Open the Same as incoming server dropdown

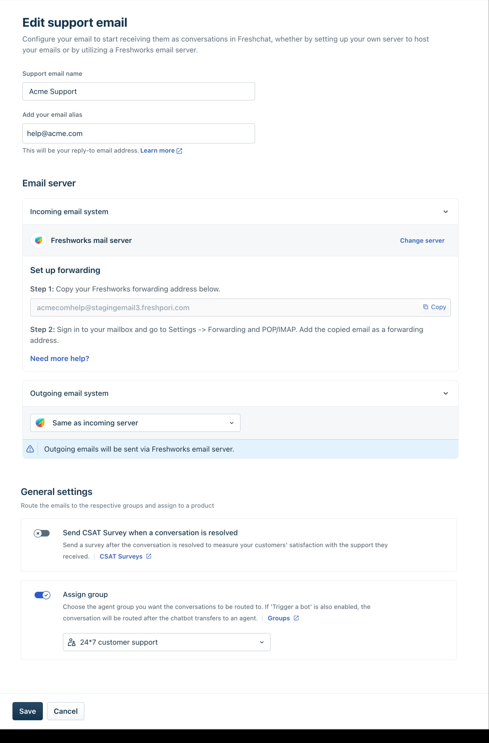[135, 423]
